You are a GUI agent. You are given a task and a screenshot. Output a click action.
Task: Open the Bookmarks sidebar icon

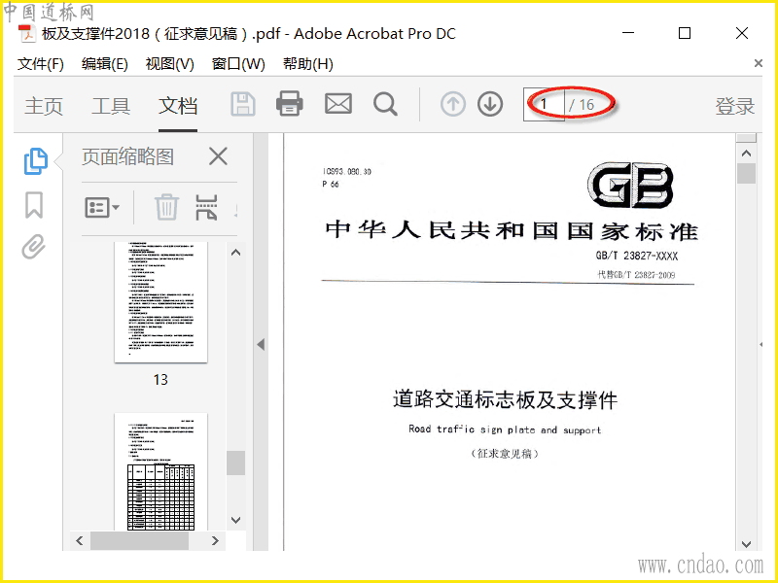[34, 205]
